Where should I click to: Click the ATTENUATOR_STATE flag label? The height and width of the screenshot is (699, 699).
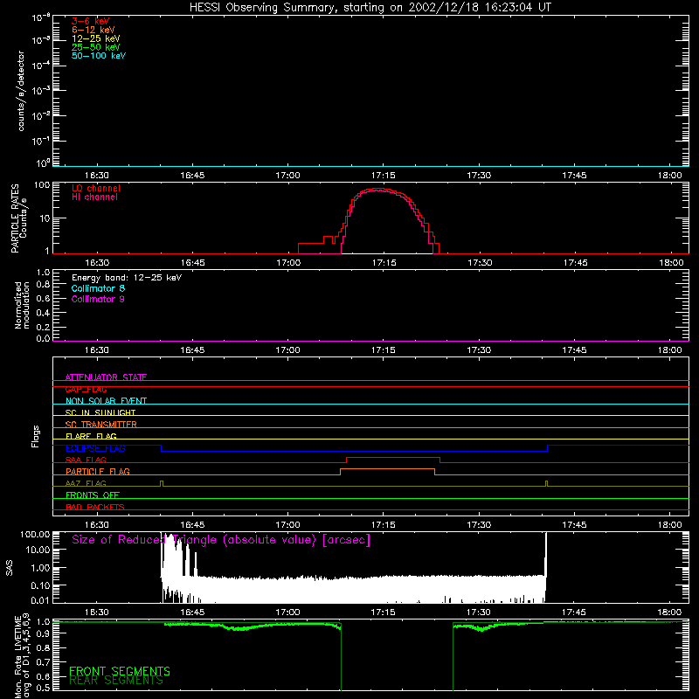106,377
